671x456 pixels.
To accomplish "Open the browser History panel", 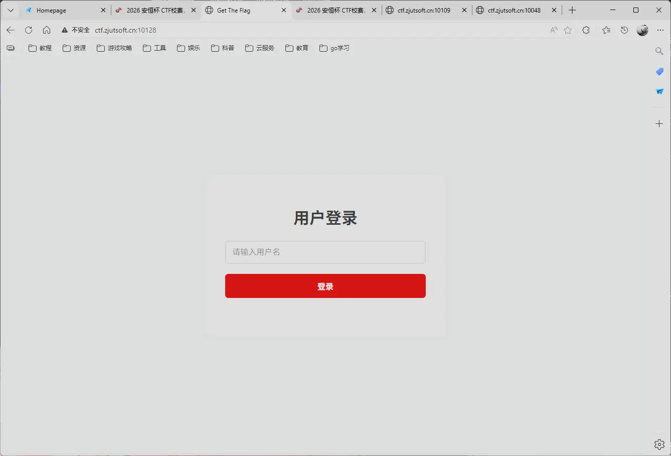I will point(624,30).
